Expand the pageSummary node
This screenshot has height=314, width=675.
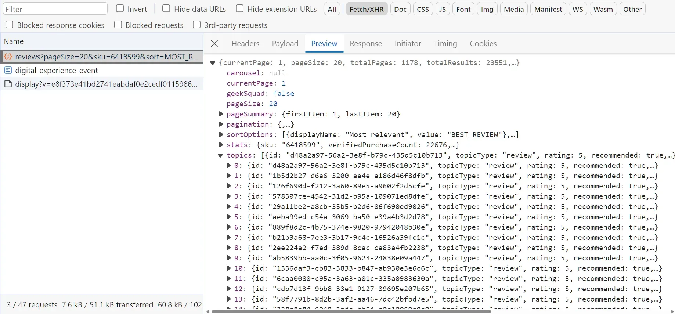[x=221, y=114]
